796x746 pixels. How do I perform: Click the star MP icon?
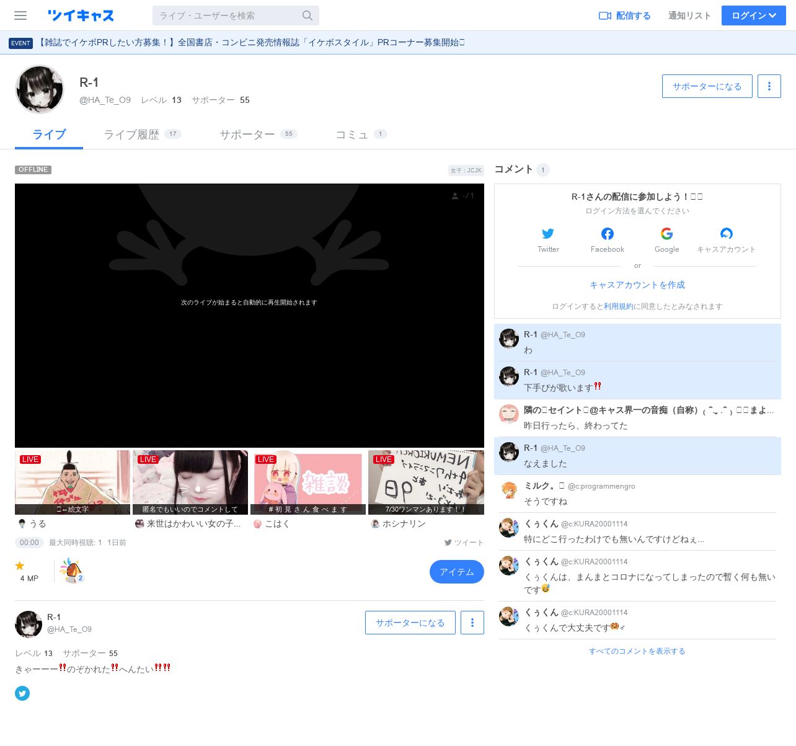(20, 566)
